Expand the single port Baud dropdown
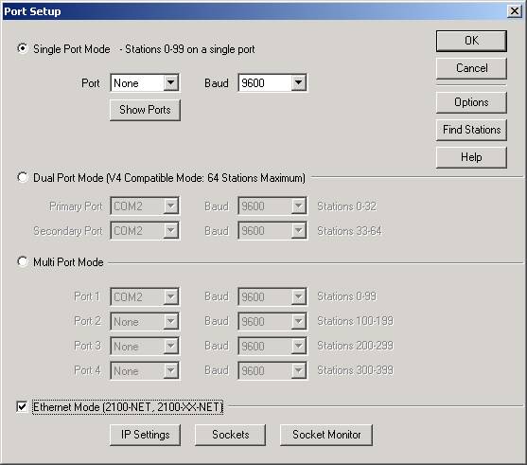The width and height of the screenshot is (527, 465). click(272, 82)
